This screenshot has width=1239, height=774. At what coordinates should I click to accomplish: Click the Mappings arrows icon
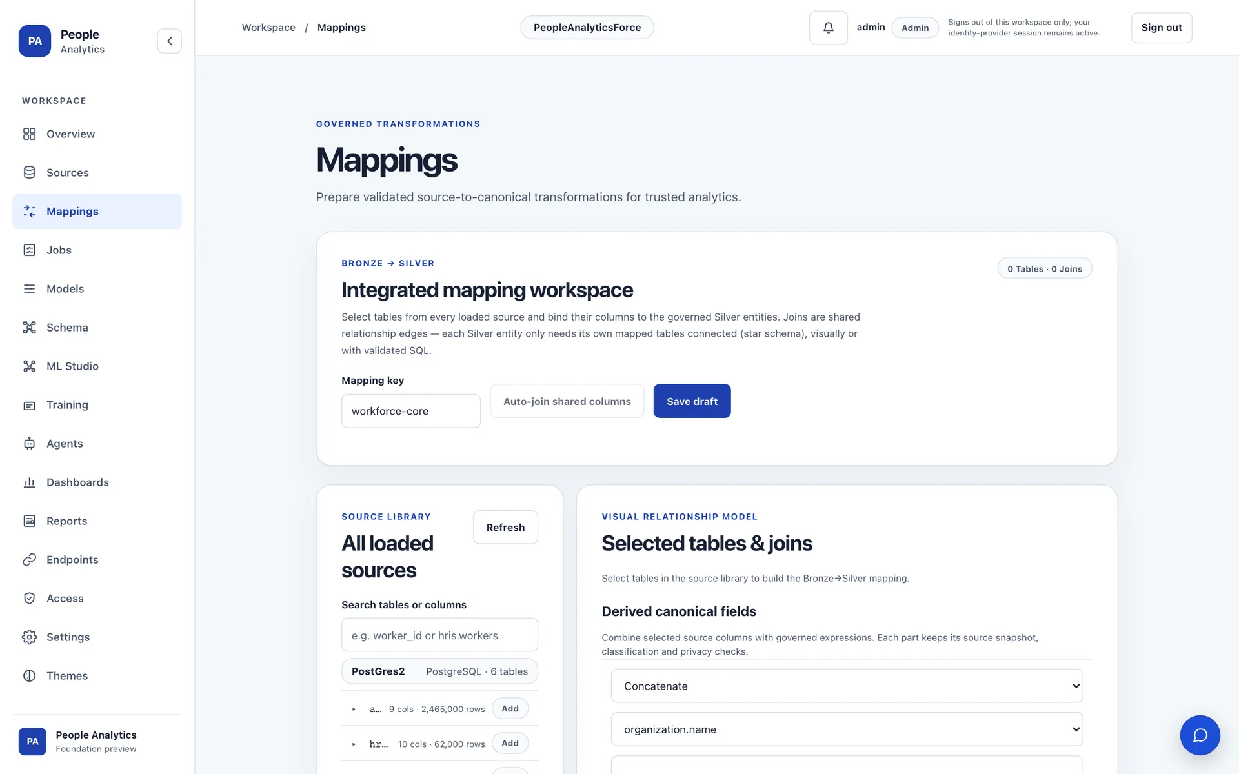coord(29,212)
